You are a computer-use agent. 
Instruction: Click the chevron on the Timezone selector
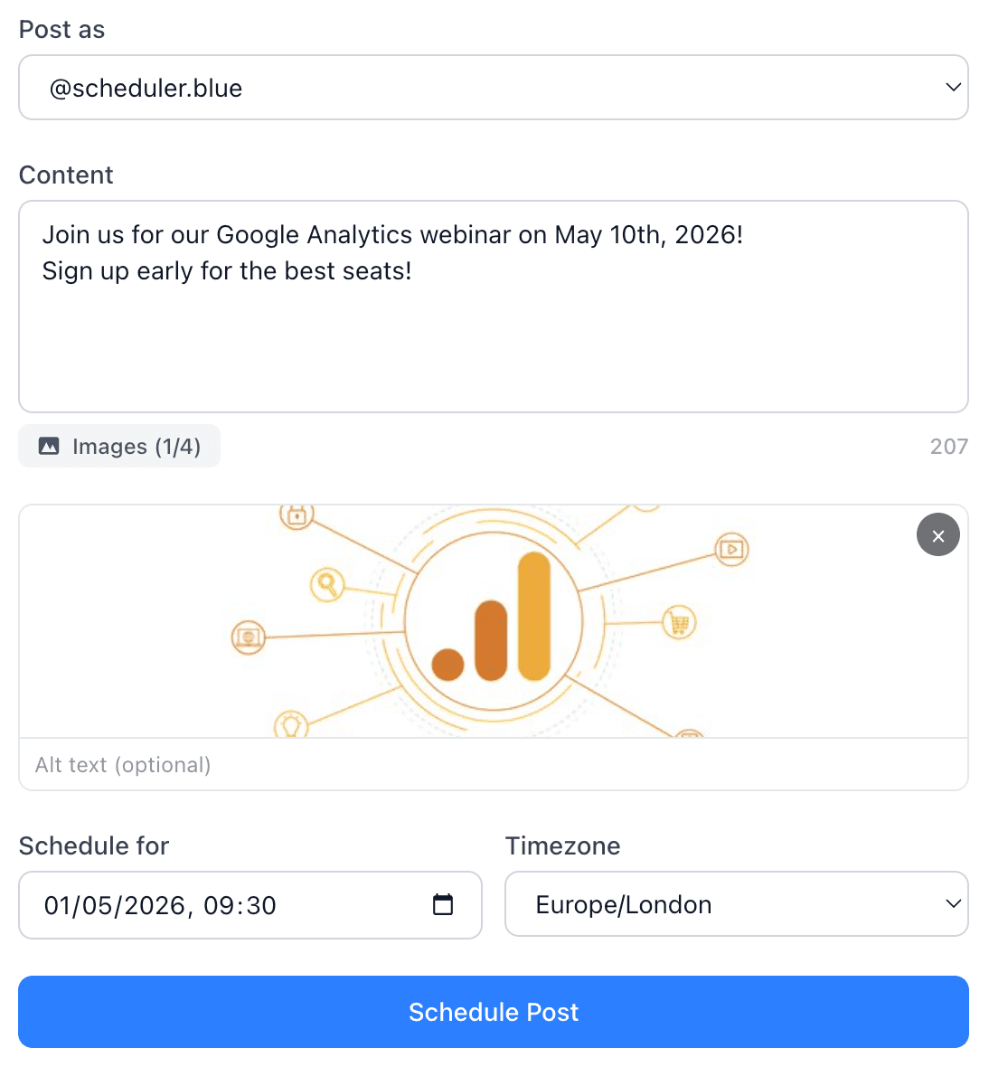click(x=953, y=904)
